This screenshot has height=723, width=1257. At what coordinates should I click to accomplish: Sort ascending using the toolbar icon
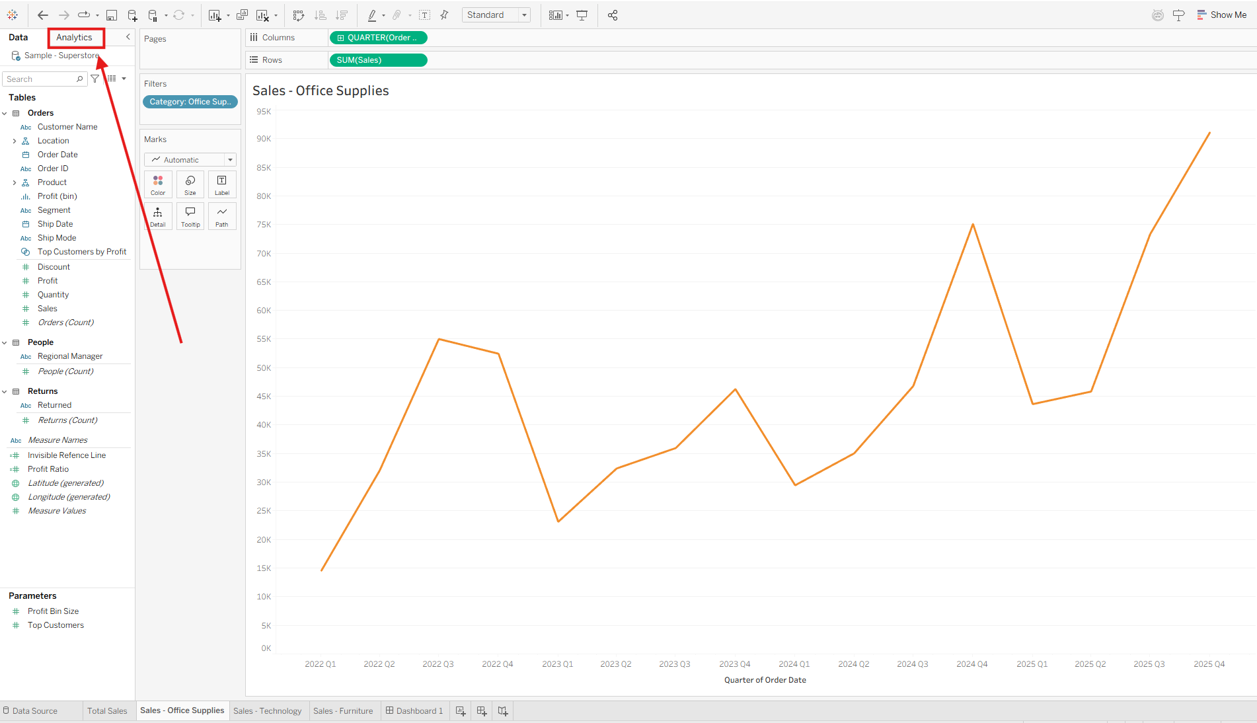[x=321, y=15]
